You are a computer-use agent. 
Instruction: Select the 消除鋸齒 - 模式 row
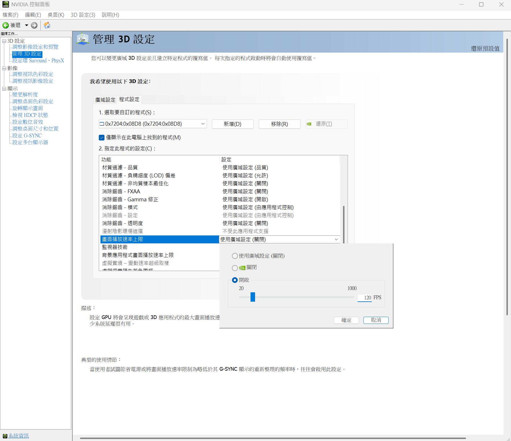pos(220,207)
